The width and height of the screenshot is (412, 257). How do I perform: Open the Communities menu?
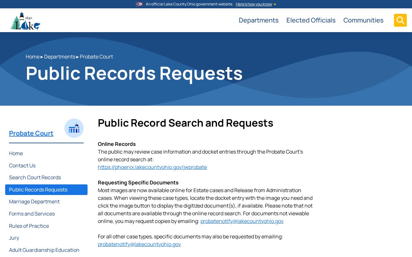[363, 20]
